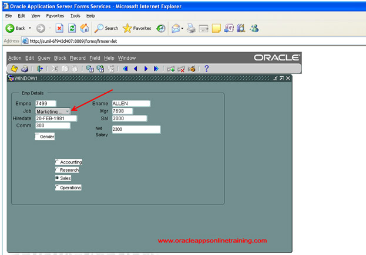Viewport: 366px width, 255px height.
Task: Click the browser Refresh button
Action: point(72,28)
